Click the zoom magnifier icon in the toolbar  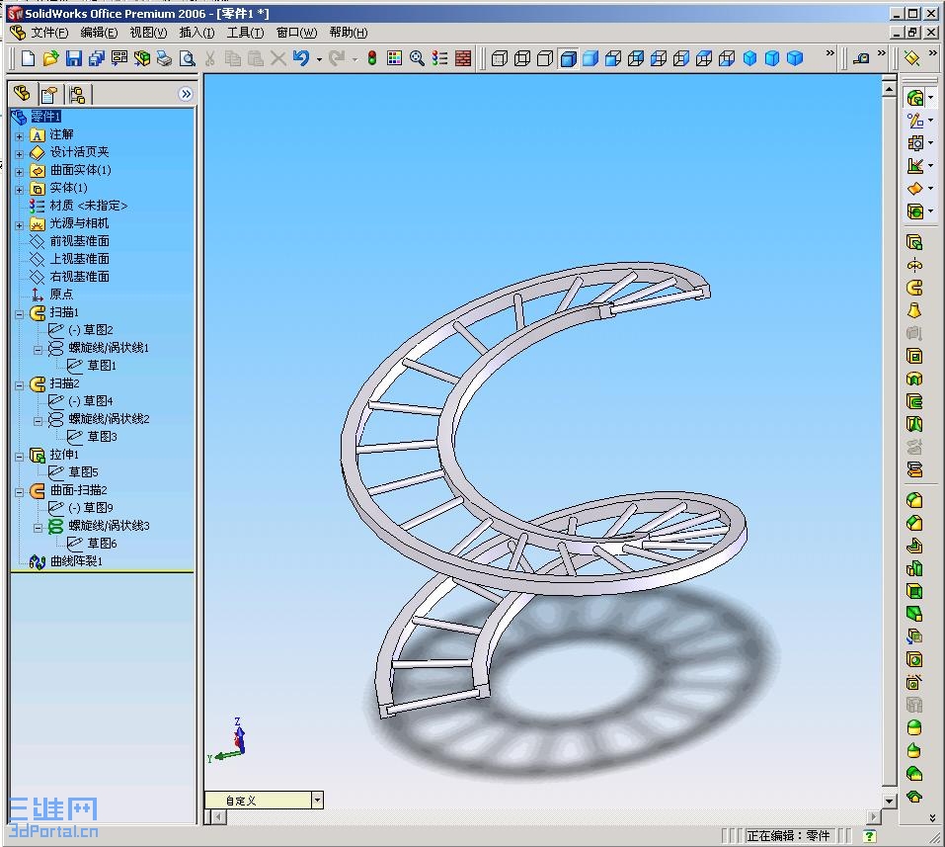coord(417,58)
